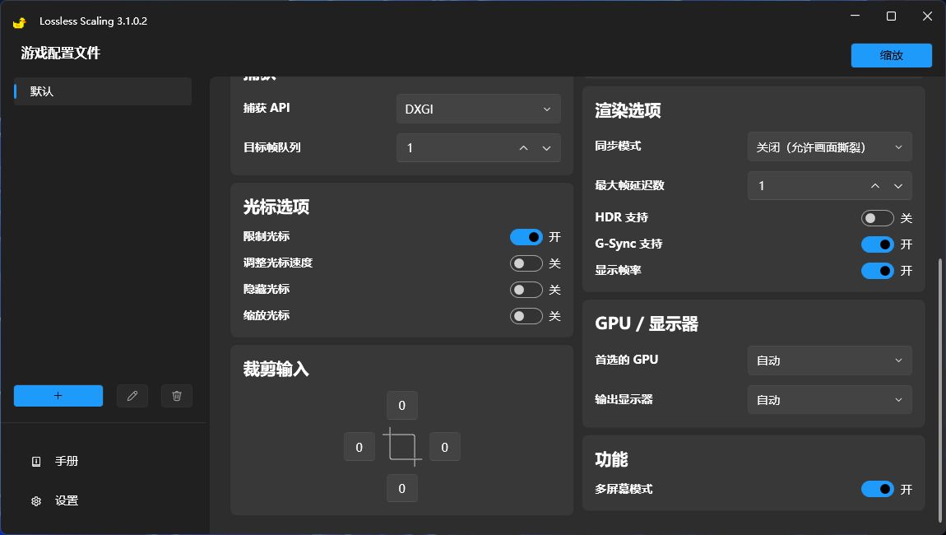This screenshot has width=946, height=535.
Task: Click the Lossless Scaling duck app icon
Action: pyautogui.click(x=19, y=21)
